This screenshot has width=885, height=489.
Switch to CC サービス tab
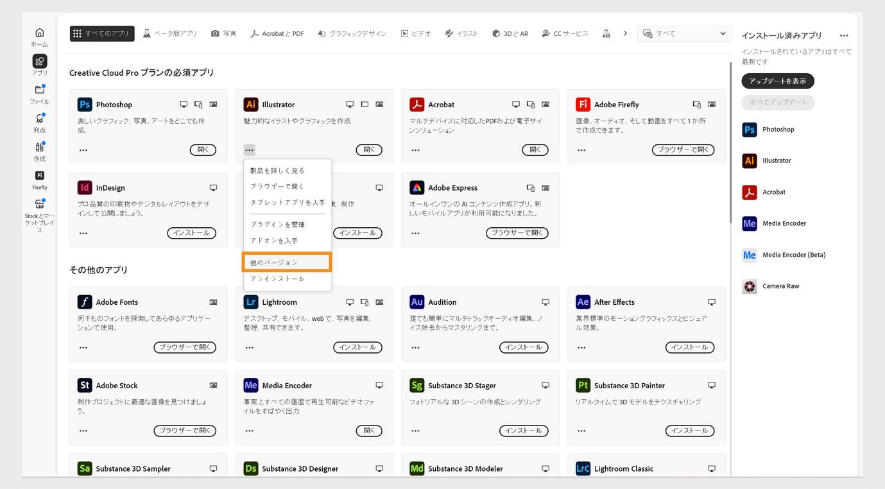pos(565,33)
